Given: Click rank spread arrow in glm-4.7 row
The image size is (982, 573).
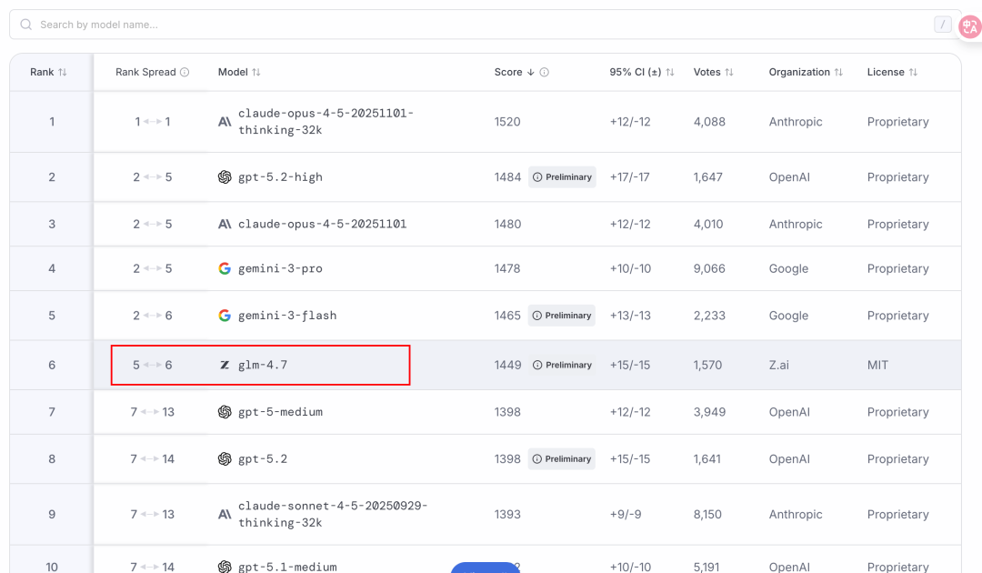Looking at the screenshot, I should click(152, 365).
